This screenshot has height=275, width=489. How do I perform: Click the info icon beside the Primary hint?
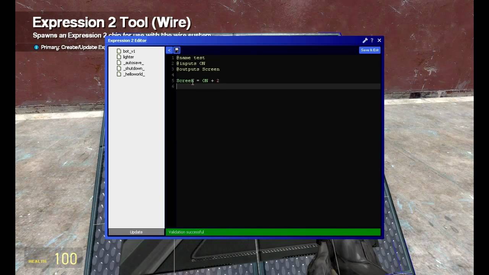tap(36, 47)
